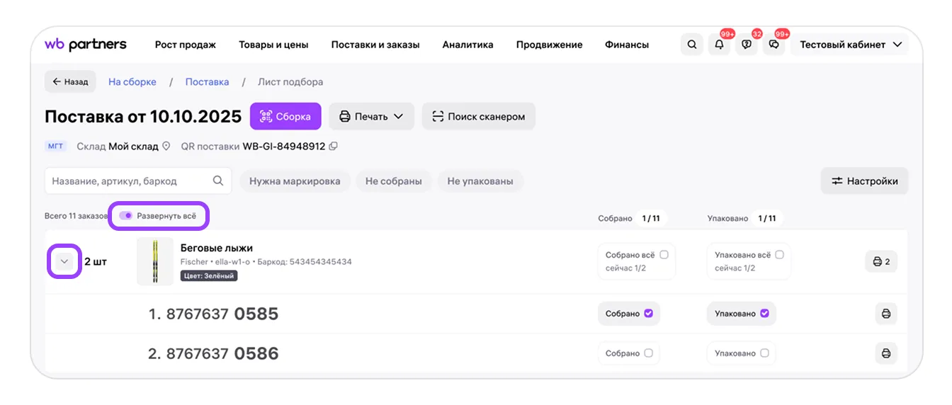This screenshot has height=405, width=952.
Task: Collapse the Беговые лыжи order group
Action: 64,261
